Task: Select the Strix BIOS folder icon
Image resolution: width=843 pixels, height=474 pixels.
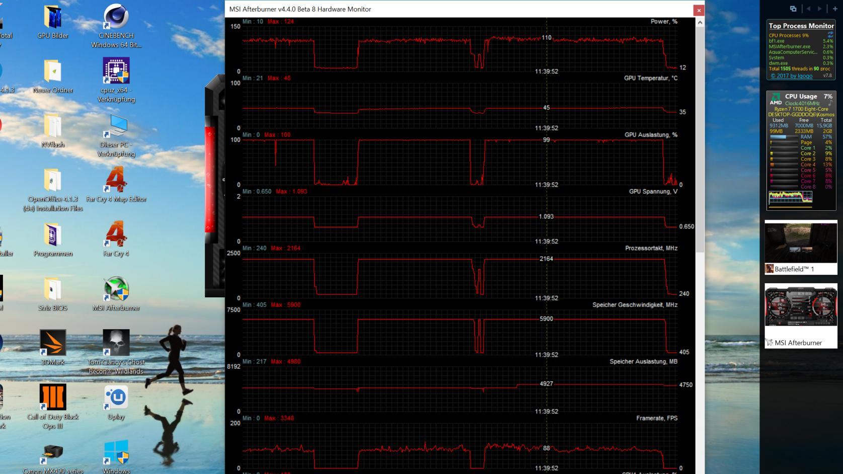Action: pyautogui.click(x=52, y=289)
